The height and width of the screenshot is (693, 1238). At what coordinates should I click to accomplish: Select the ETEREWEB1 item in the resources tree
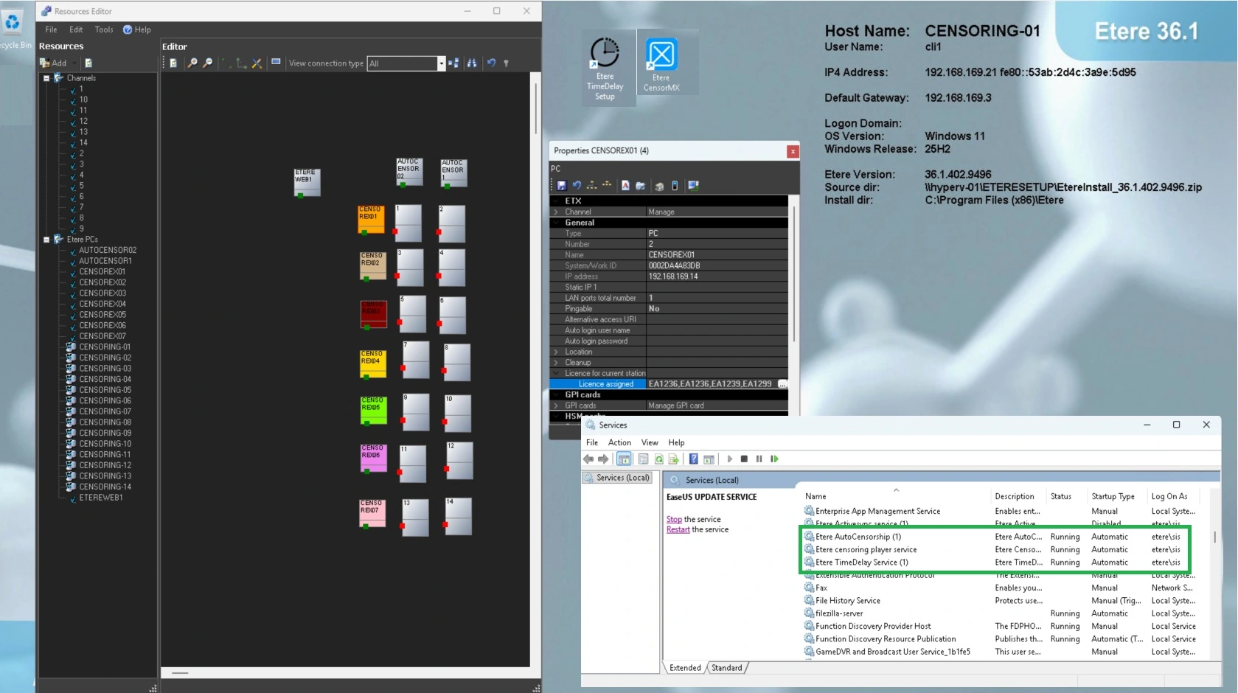click(x=101, y=498)
